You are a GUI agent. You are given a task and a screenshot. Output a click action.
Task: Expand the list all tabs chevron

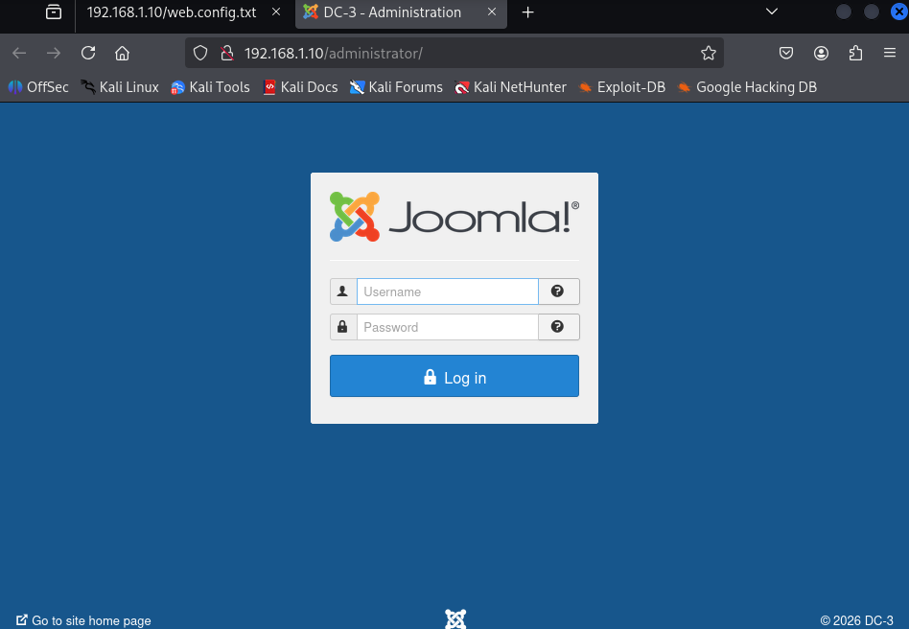pos(772,12)
